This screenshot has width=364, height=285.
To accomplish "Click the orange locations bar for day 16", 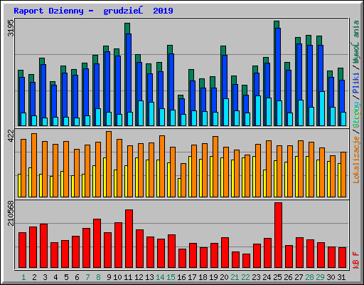I will pos(183,180).
